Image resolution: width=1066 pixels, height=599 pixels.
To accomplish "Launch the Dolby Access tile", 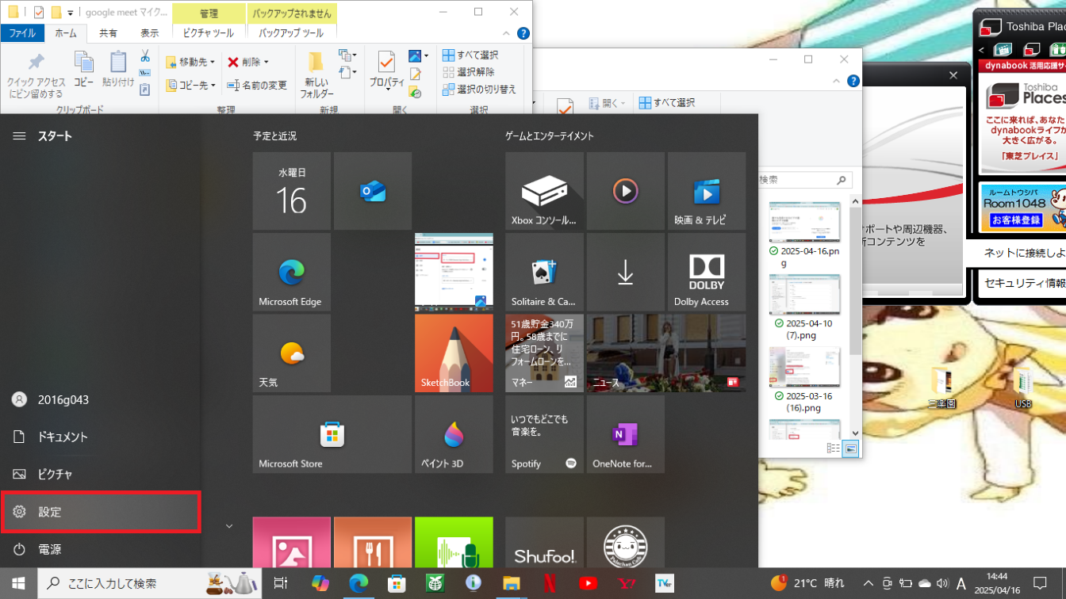I will click(706, 272).
